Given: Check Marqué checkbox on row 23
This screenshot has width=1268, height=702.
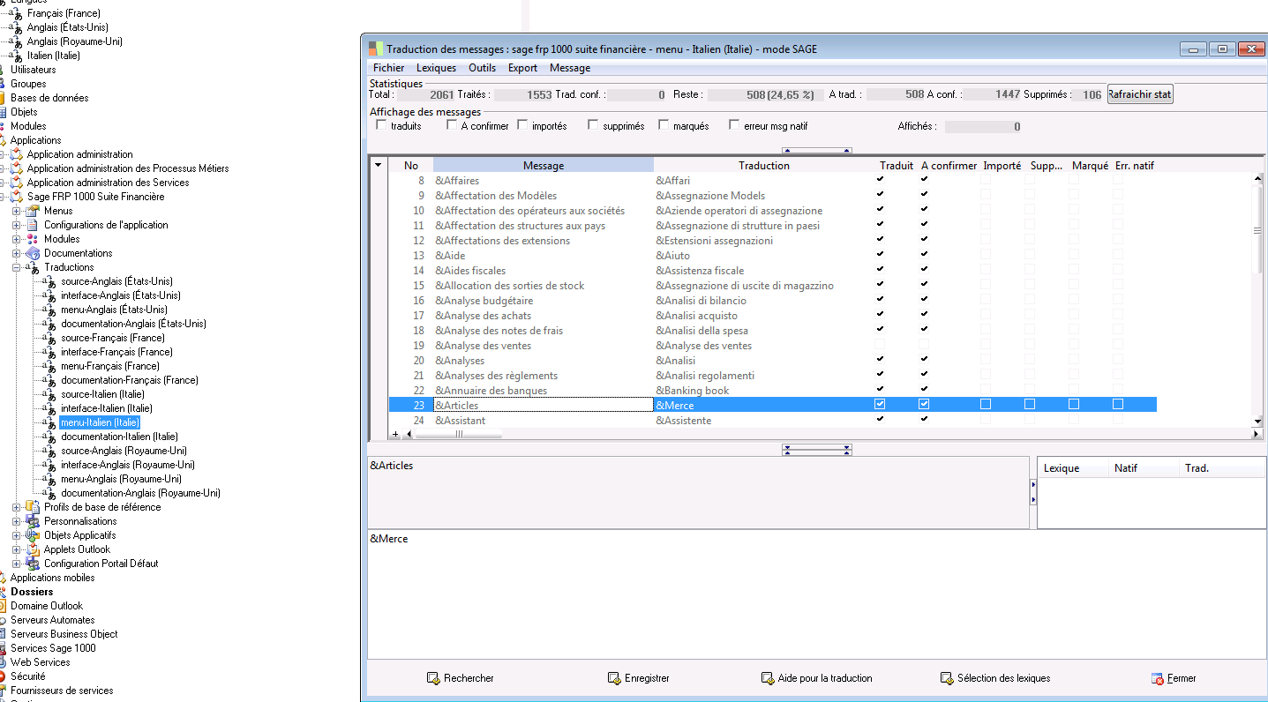Looking at the screenshot, I should pyautogui.click(x=1074, y=405).
